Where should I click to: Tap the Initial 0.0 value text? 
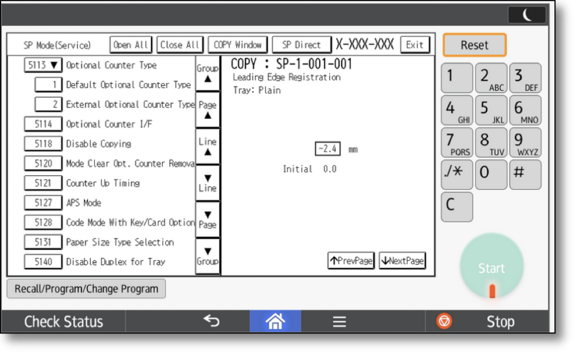(x=310, y=169)
